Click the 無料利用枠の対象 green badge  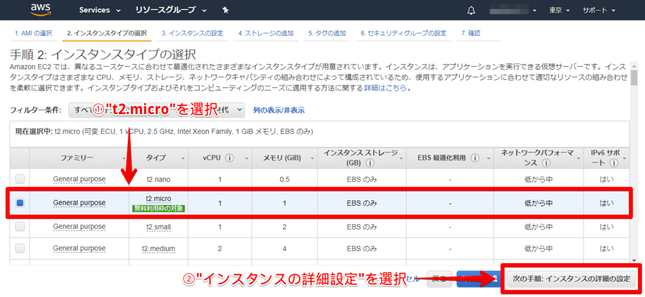[x=158, y=208]
